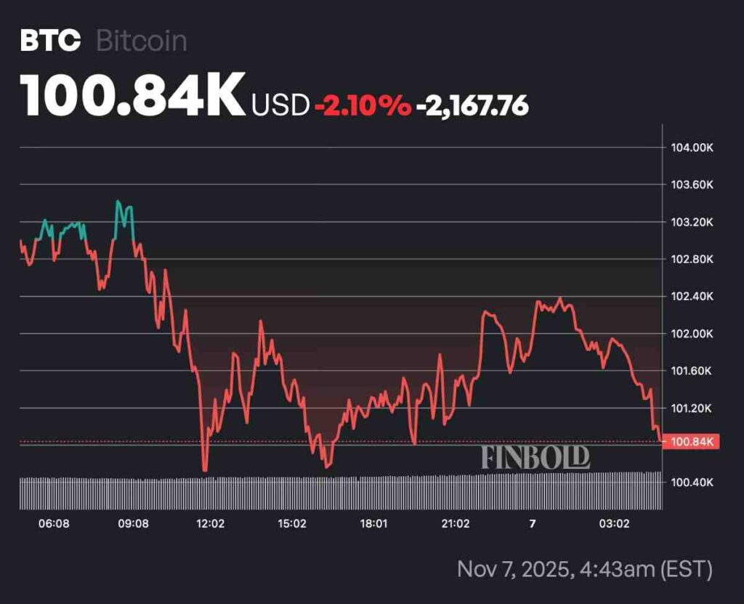Click the 103.20K price axis label
The width and height of the screenshot is (744, 604).
point(692,222)
